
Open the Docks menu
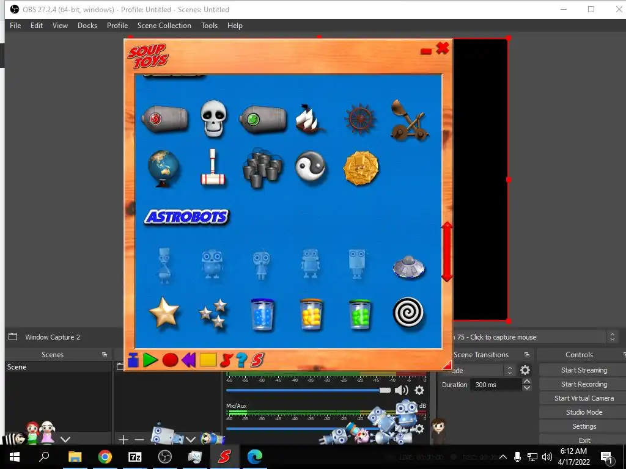(87, 26)
